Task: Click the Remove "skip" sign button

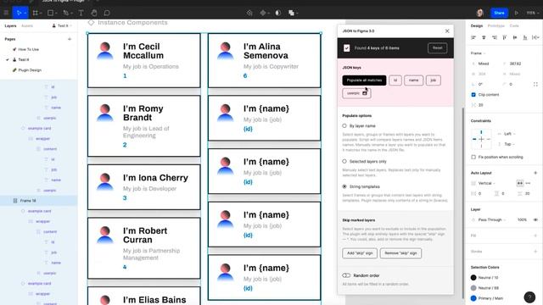Action: [400, 253]
